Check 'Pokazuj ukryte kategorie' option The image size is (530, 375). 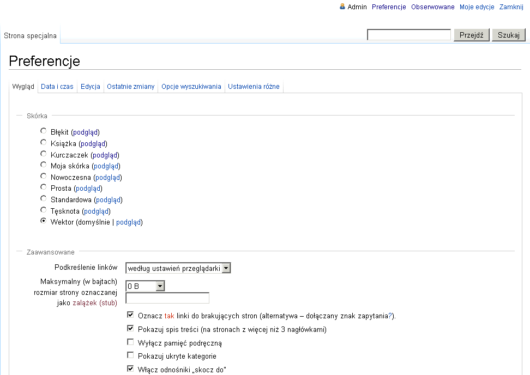[x=130, y=356]
